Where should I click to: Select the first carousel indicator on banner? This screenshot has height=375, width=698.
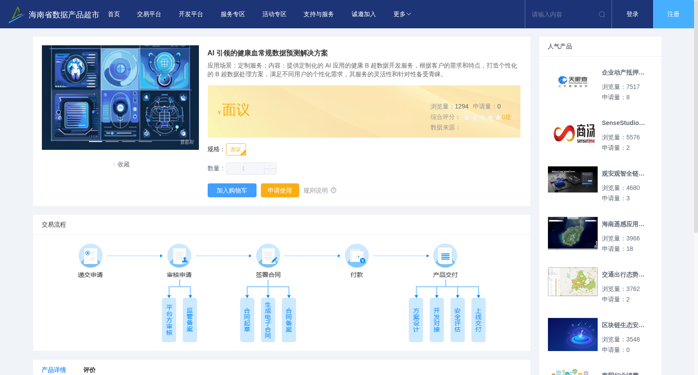(x=96, y=141)
